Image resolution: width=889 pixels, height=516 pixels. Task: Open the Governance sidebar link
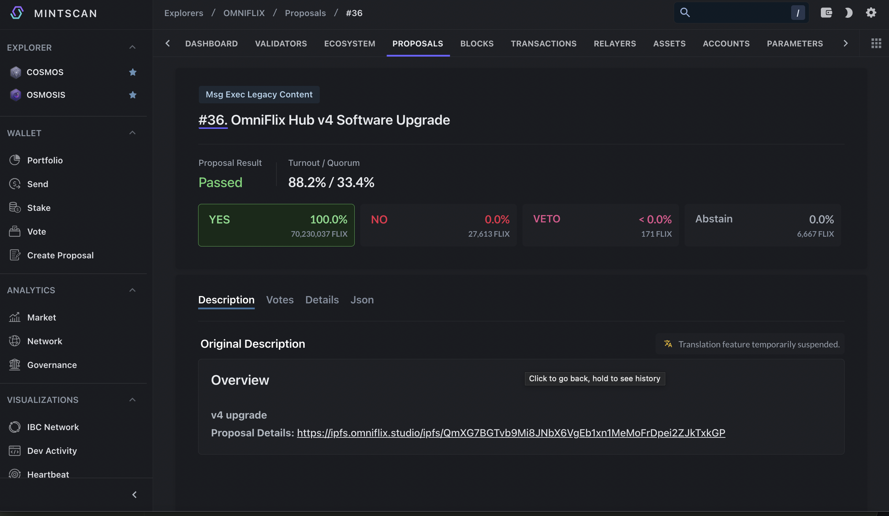52,364
